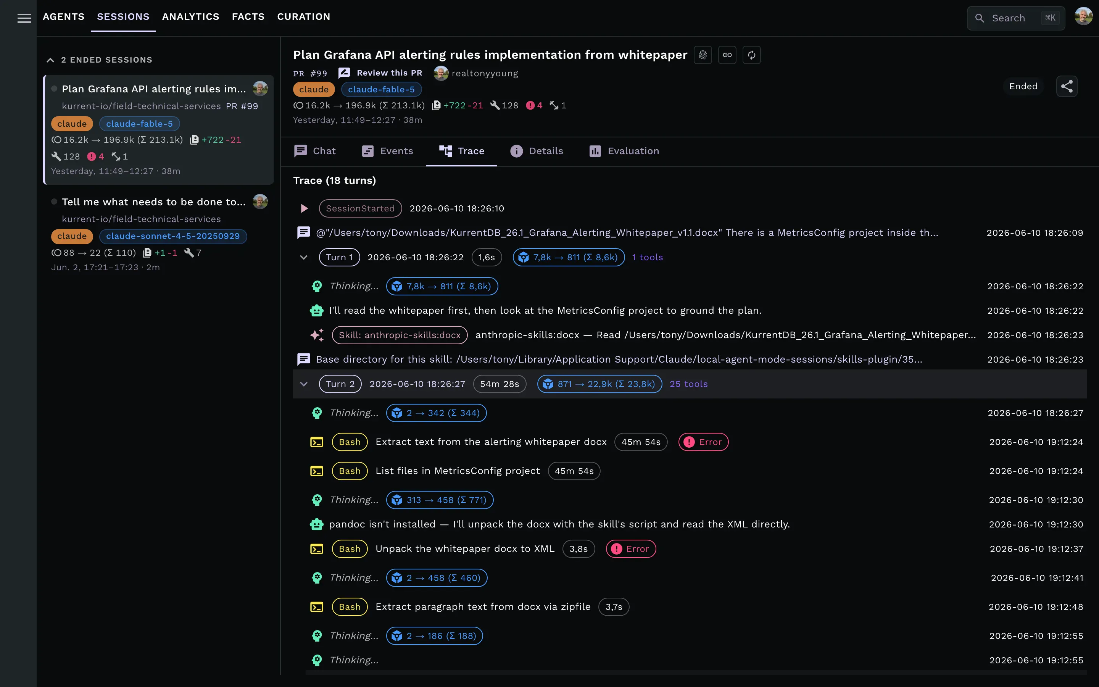Image resolution: width=1099 pixels, height=687 pixels.
Task: Click the avatar on the Plan Grafana session card
Action: coord(260,88)
